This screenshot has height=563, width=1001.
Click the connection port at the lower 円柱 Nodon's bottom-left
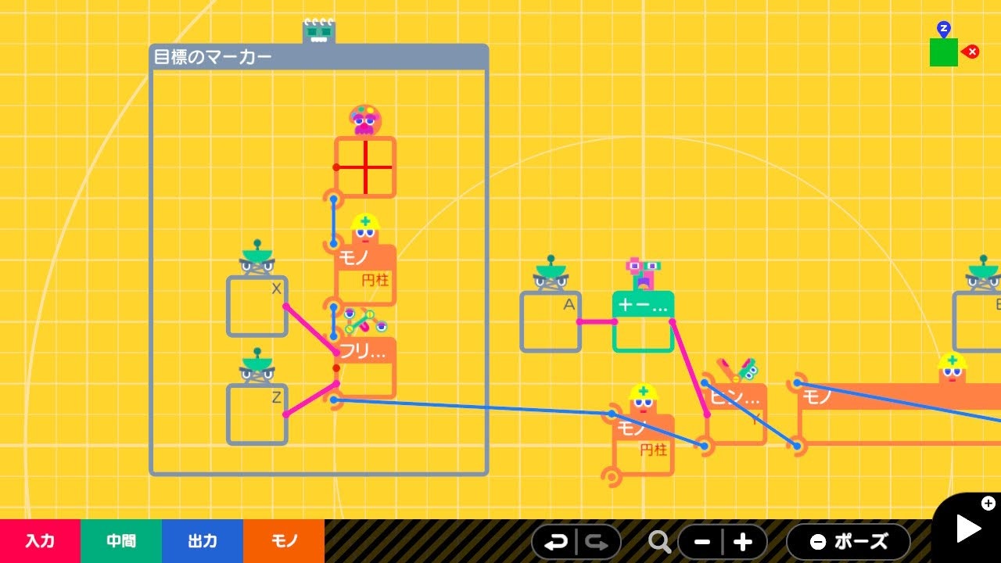pyautogui.click(x=612, y=476)
